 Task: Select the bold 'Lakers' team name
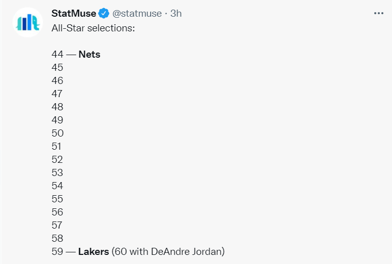point(93,251)
